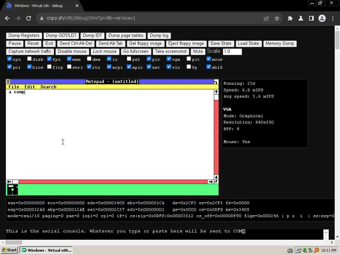The height and width of the screenshot is (255, 340).
Task: Reload the page with refresh icon
Action: coord(29,19)
